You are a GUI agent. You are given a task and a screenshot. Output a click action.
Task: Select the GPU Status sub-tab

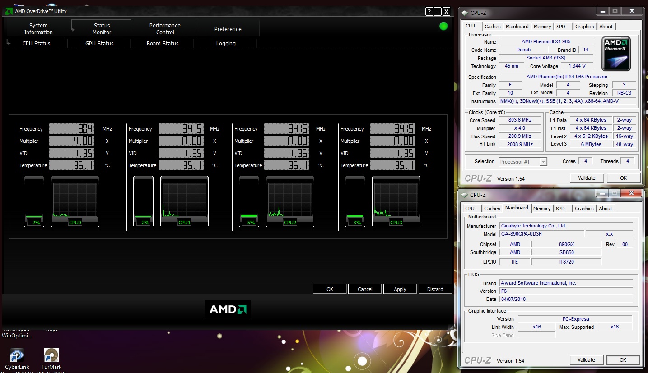click(x=99, y=44)
